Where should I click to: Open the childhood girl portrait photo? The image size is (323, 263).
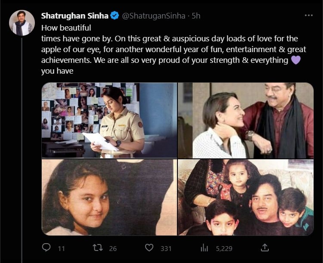click(x=109, y=197)
